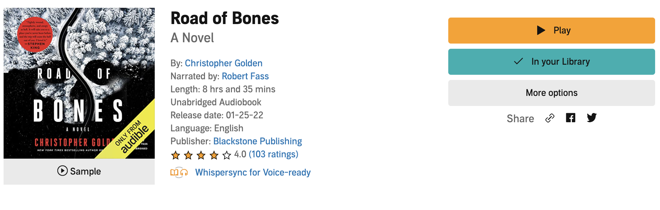Viewport: 660px width, 210px height.
Task: Share the audiobook on Facebook
Action: click(x=570, y=118)
